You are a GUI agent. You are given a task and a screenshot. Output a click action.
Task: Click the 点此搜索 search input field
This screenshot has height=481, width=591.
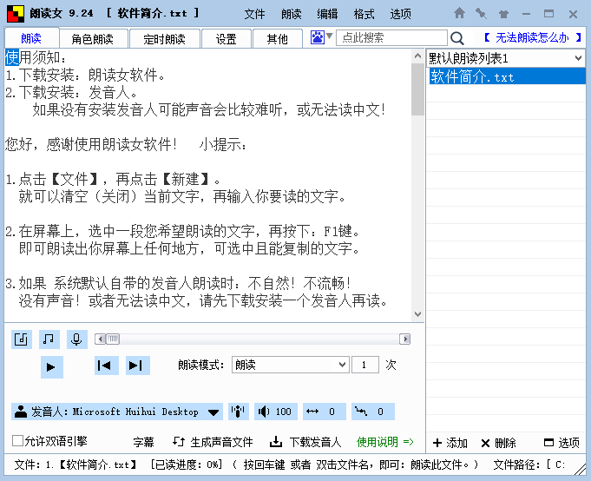[x=391, y=38]
